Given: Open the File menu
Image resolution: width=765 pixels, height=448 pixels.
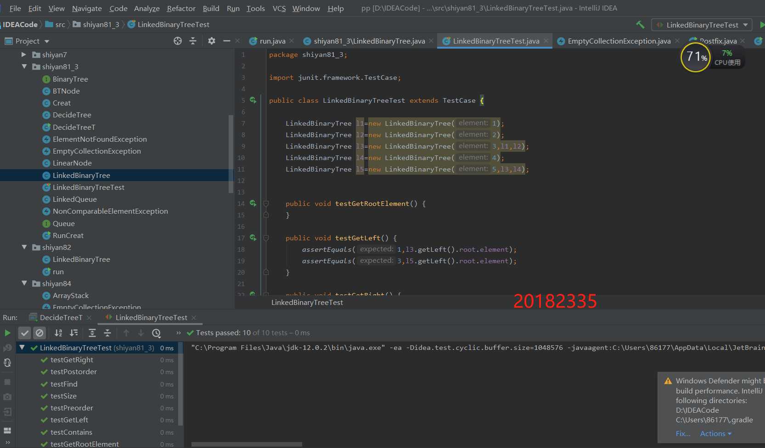Looking at the screenshot, I should coord(15,8).
